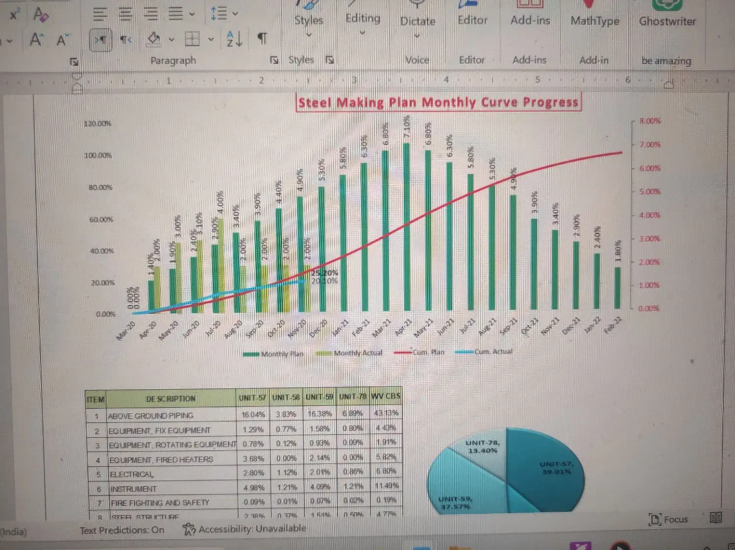
Task: Click the WV CBS column header
Action: 386,396
